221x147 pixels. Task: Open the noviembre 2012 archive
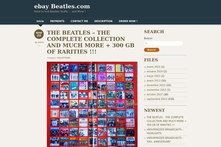coord(157,90)
